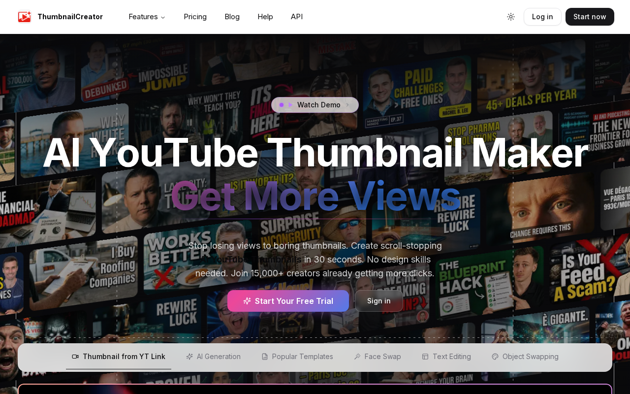Switch to the Text Editing tab
Image resolution: width=630 pixels, height=394 pixels.
[x=446, y=357]
